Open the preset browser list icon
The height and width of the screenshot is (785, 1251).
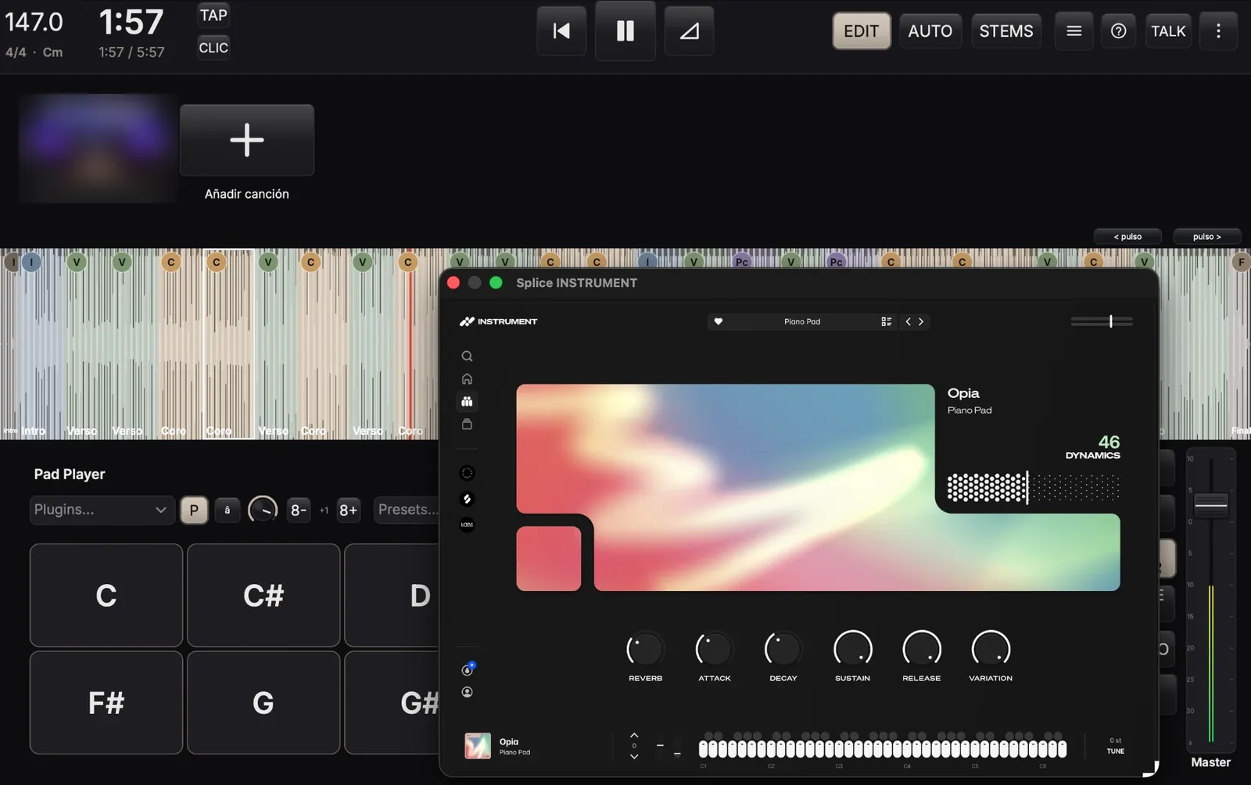pyautogui.click(x=886, y=321)
